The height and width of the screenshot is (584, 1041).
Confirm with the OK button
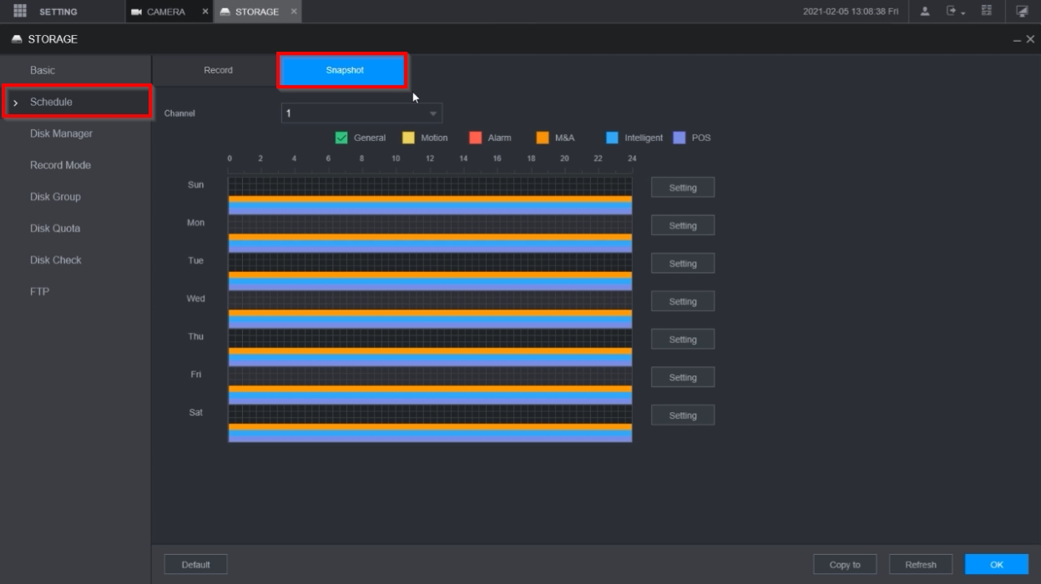(997, 565)
